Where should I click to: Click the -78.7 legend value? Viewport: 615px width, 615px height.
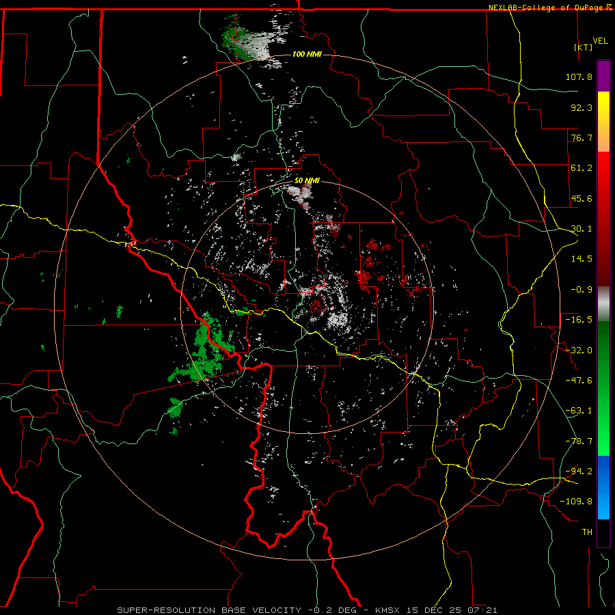579,441
